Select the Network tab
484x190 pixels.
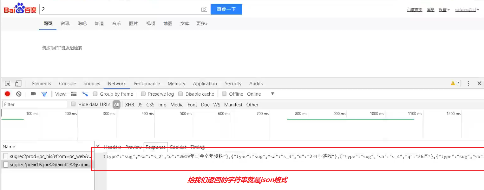[117, 84]
